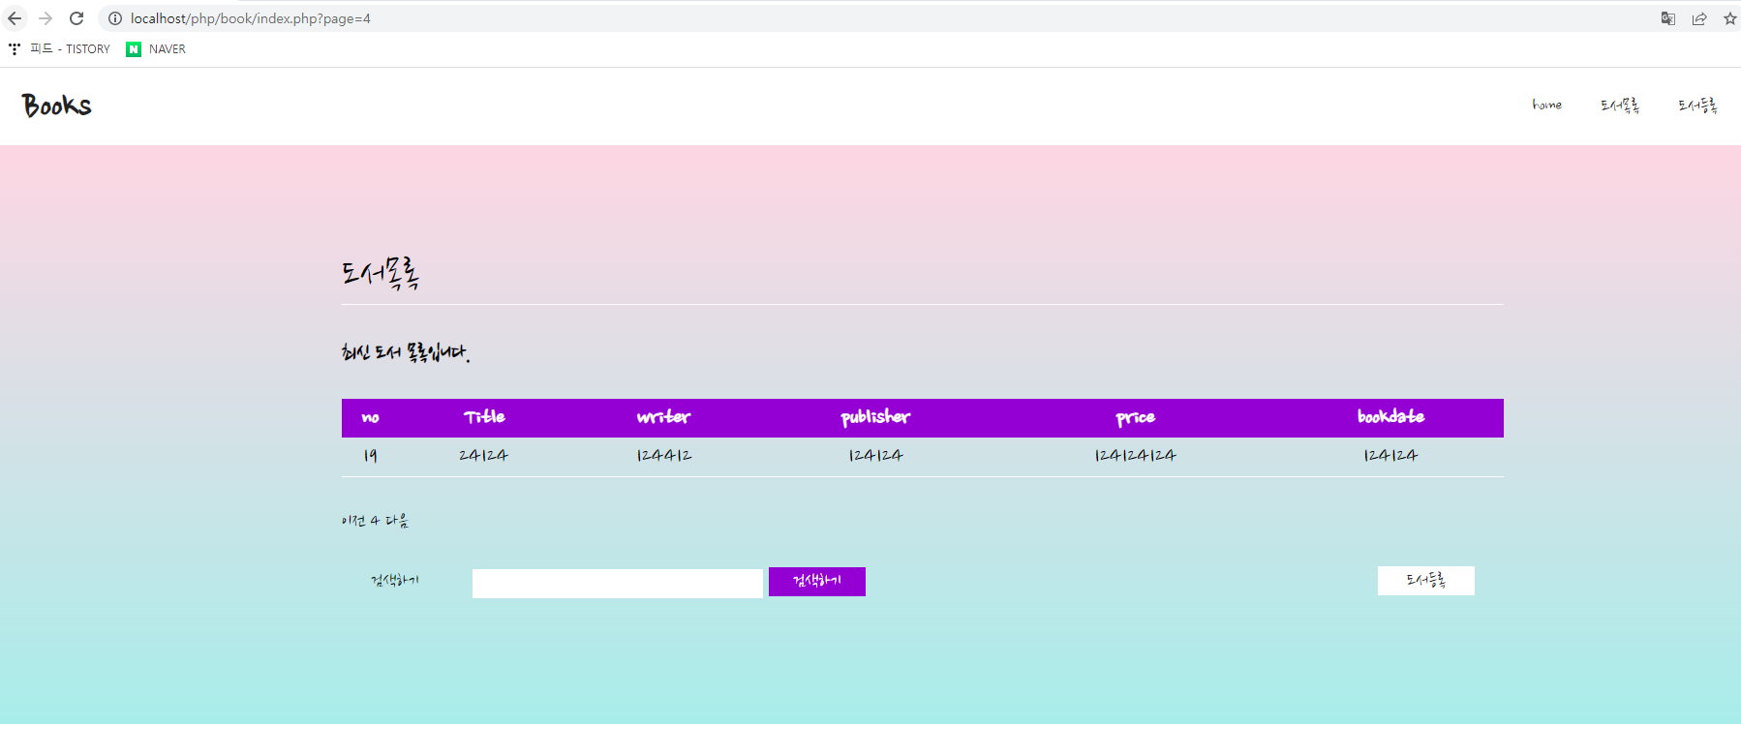Click the white 도서등록 button

coord(1426,581)
